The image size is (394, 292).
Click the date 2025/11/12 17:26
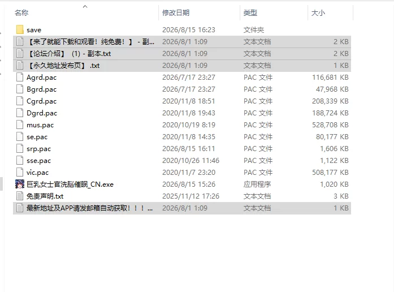click(x=190, y=196)
